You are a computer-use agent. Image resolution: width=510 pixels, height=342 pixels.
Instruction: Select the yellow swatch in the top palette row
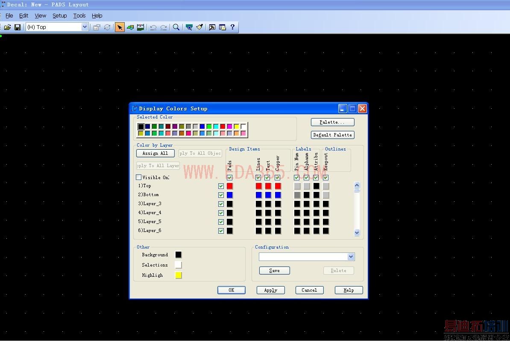237,126
